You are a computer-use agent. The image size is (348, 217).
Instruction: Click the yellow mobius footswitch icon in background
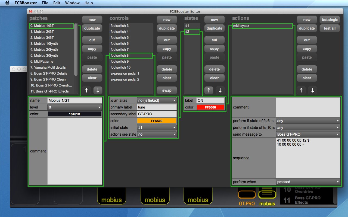(x=267, y=194)
